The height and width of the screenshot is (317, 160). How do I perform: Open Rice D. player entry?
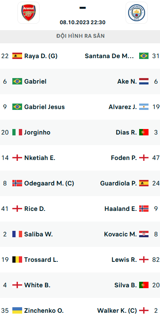34,209
